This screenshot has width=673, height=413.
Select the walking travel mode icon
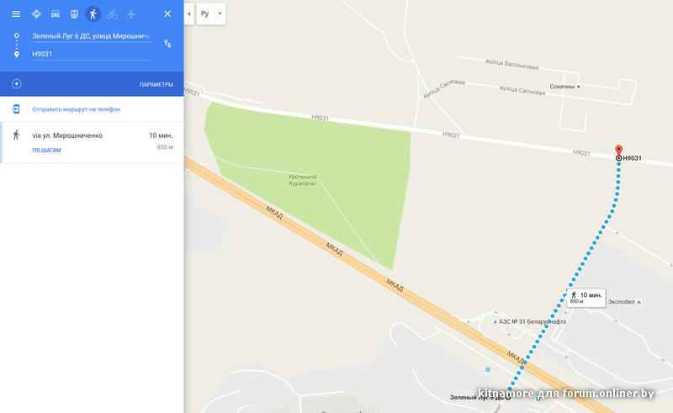(x=93, y=14)
